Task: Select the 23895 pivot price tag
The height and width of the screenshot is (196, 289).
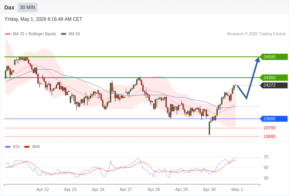Action: (x=274, y=119)
